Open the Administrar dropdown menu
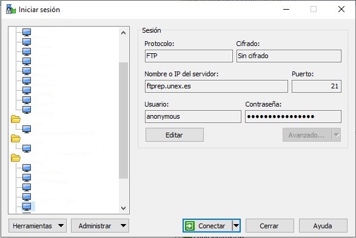The width and height of the screenshot is (356, 238). click(x=100, y=226)
